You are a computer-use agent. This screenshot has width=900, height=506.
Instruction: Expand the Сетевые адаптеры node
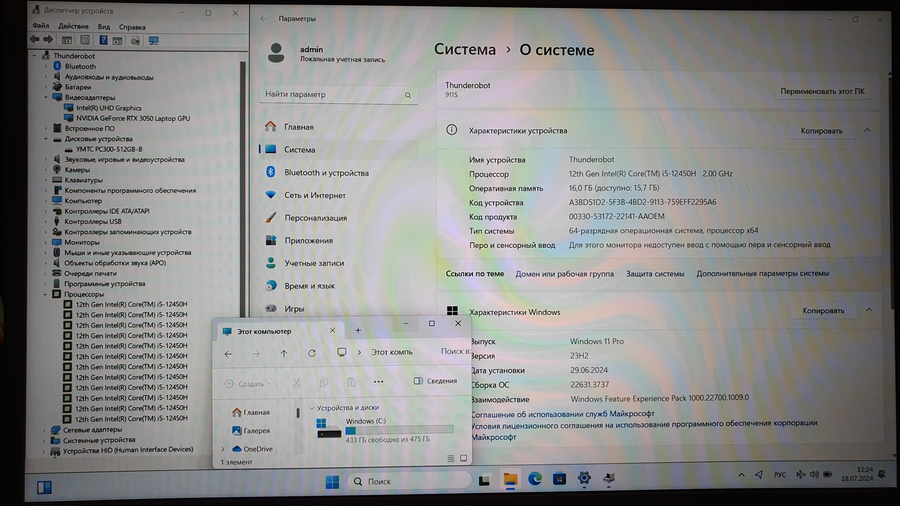click(x=44, y=430)
